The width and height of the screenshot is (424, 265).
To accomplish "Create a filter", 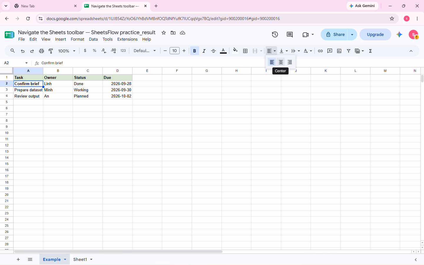I will point(349,51).
